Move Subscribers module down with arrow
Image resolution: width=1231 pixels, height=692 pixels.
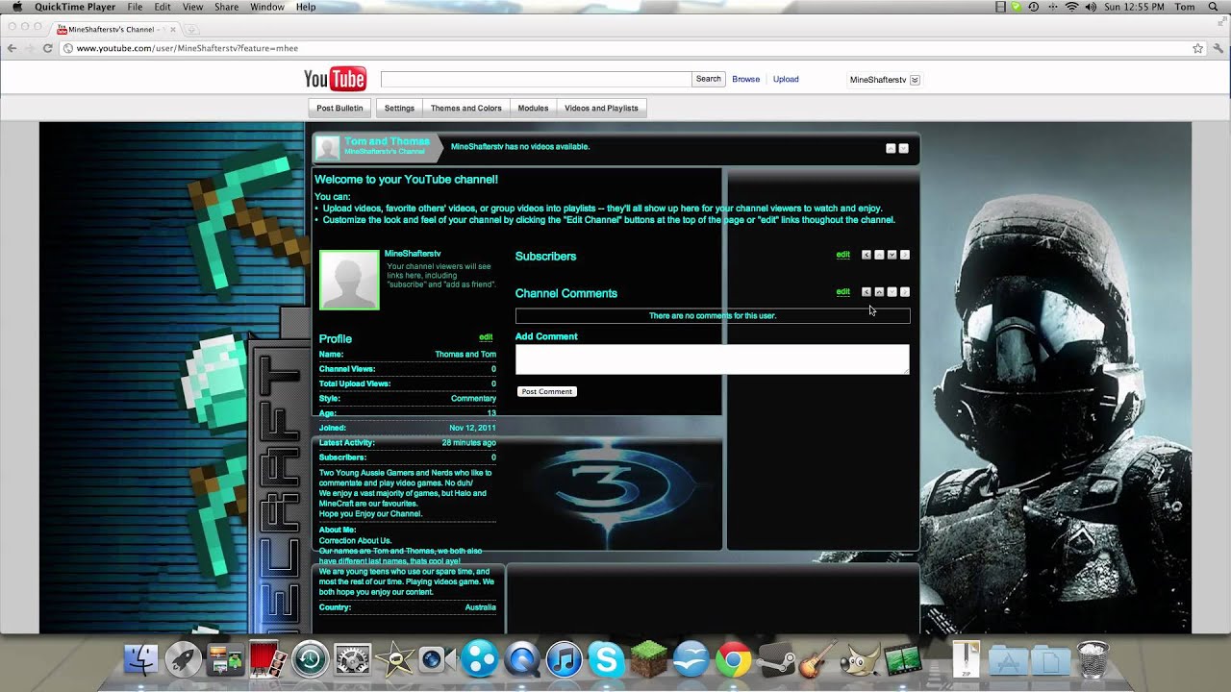pyautogui.click(x=892, y=255)
